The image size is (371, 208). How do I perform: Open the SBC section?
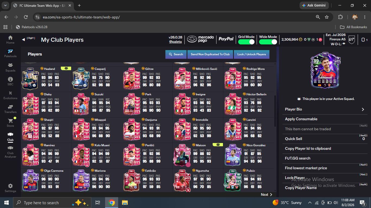pyautogui.click(x=10, y=81)
